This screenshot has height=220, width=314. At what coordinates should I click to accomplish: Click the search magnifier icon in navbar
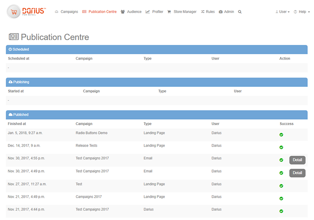point(240,12)
